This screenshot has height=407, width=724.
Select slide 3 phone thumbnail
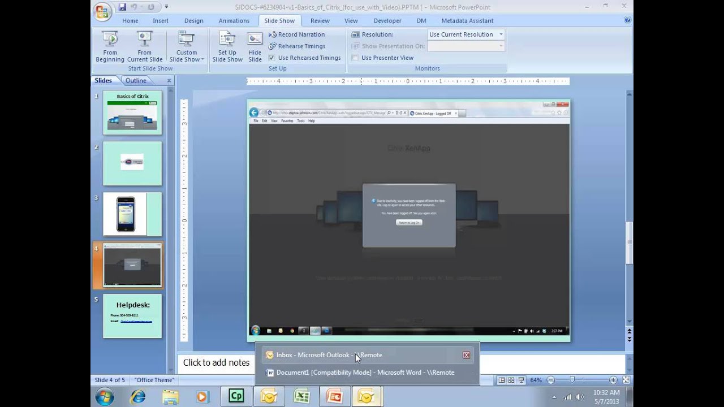(132, 214)
